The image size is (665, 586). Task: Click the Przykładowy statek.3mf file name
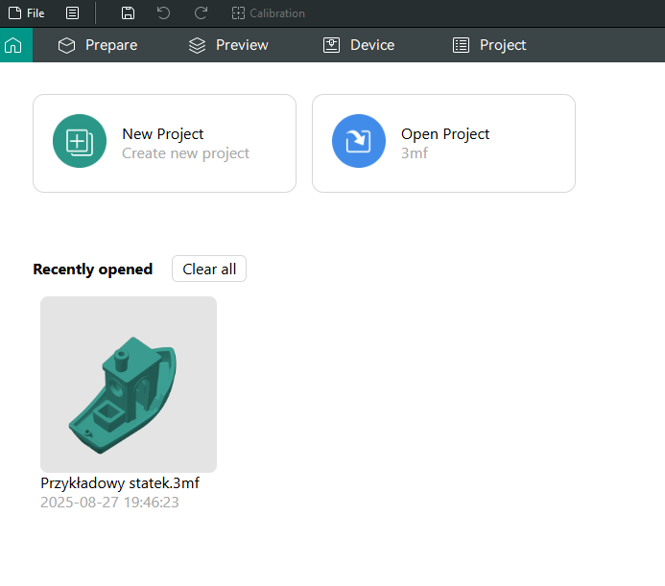120,483
